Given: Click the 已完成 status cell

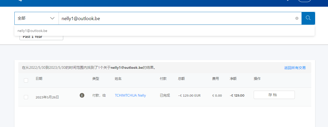Looking at the screenshot, I should point(165,95).
